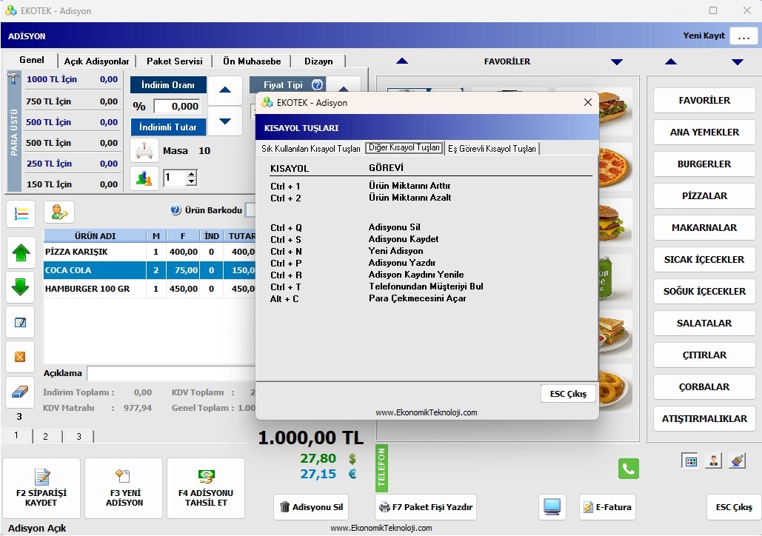Click the Açıklama text field
The width and height of the screenshot is (762, 536).
coord(171,373)
